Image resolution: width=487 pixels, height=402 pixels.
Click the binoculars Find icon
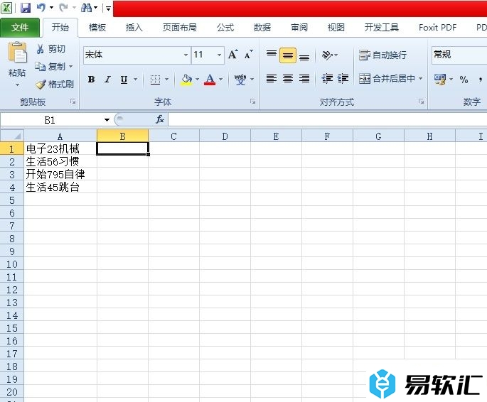point(86,7)
